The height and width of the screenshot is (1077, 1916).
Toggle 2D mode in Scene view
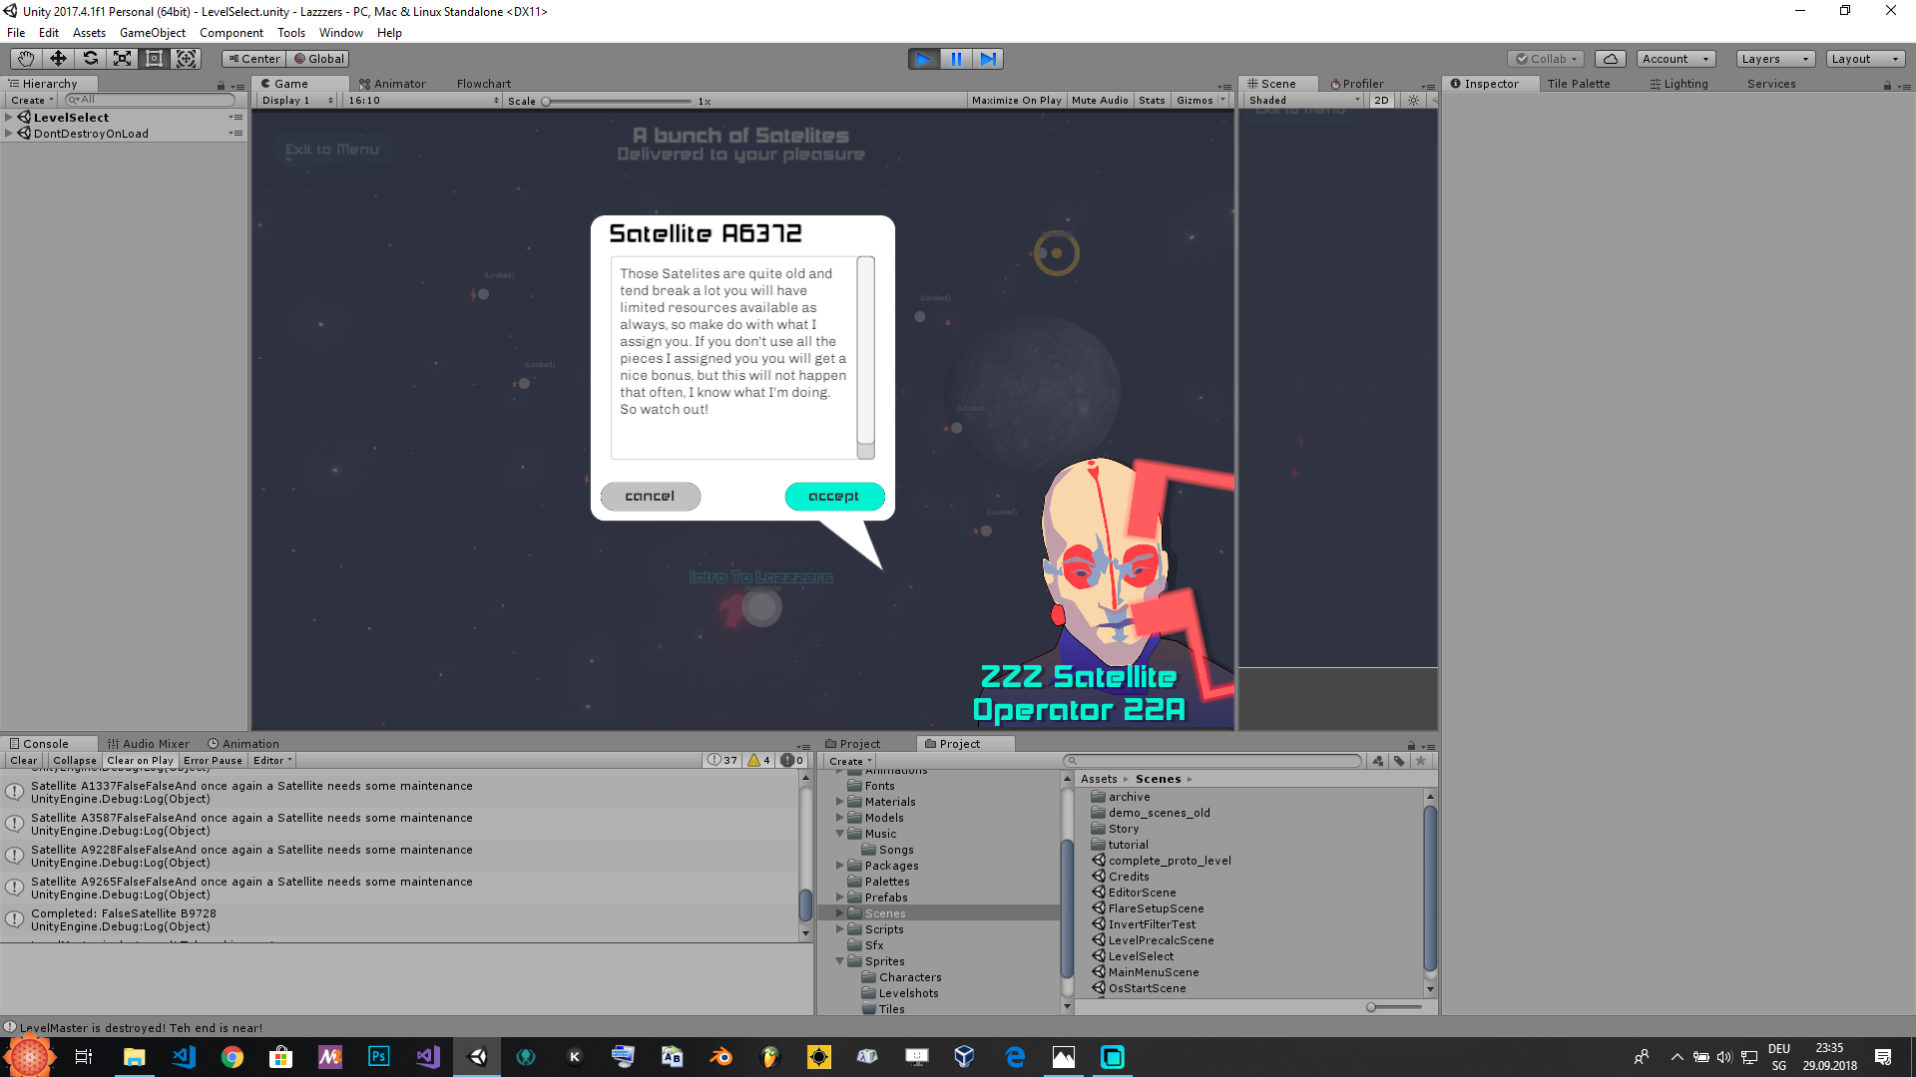point(1381,101)
